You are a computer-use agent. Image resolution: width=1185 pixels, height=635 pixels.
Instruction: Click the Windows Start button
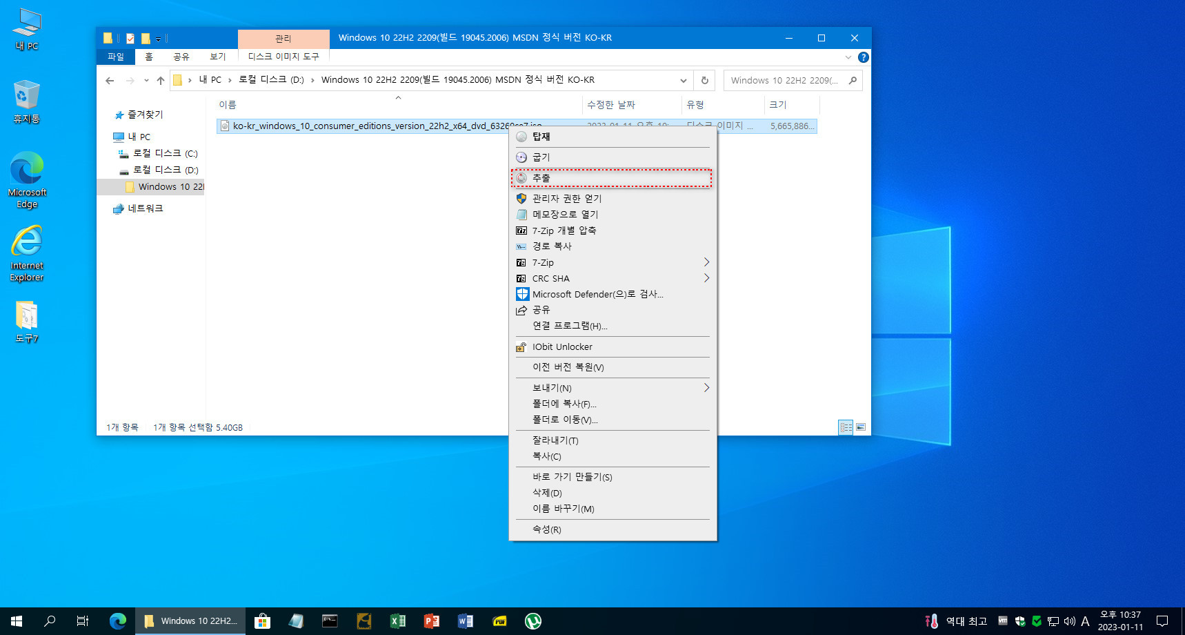pos(17,621)
